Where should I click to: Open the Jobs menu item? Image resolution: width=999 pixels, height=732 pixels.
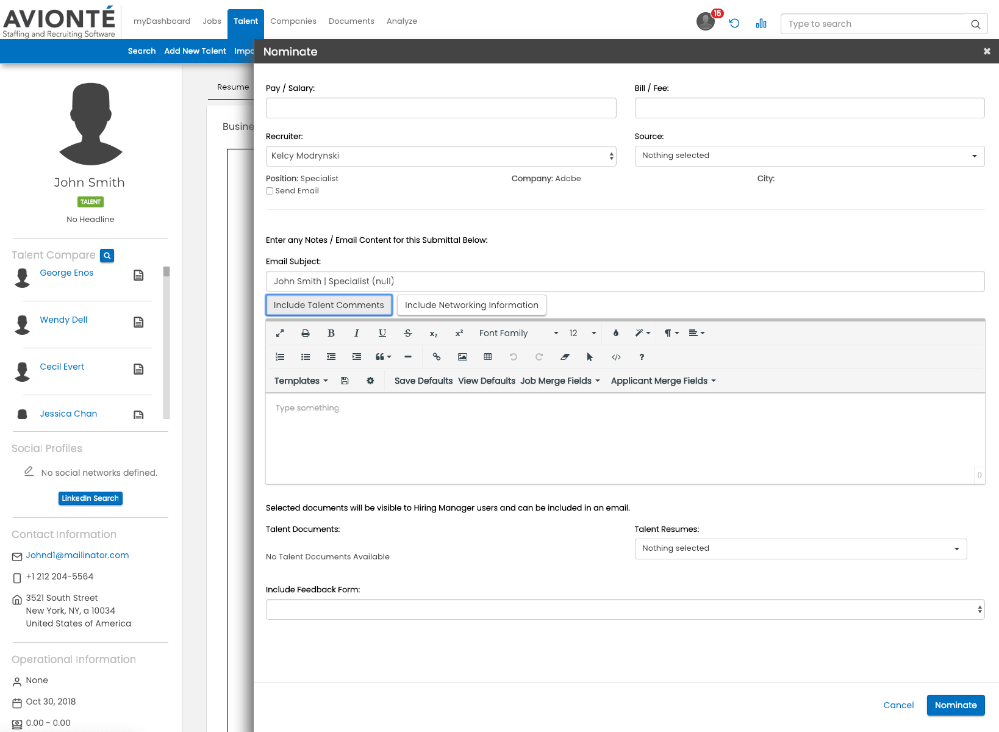coord(212,21)
